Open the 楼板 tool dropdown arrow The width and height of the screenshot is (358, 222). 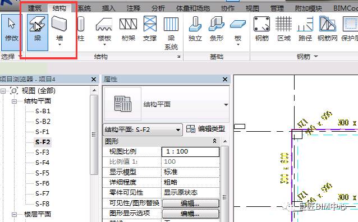point(104,45)
